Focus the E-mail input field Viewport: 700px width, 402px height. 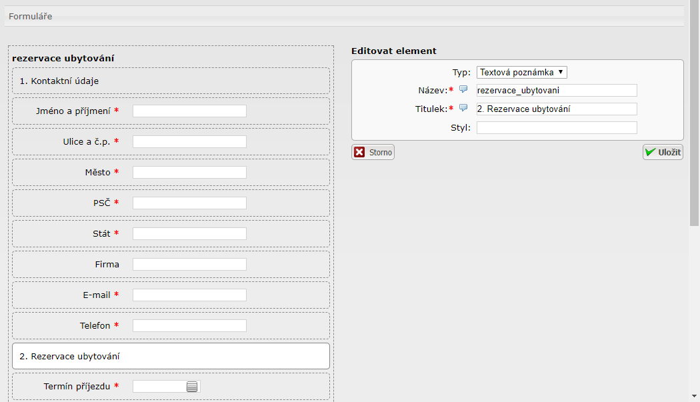[x=189, y=295]
